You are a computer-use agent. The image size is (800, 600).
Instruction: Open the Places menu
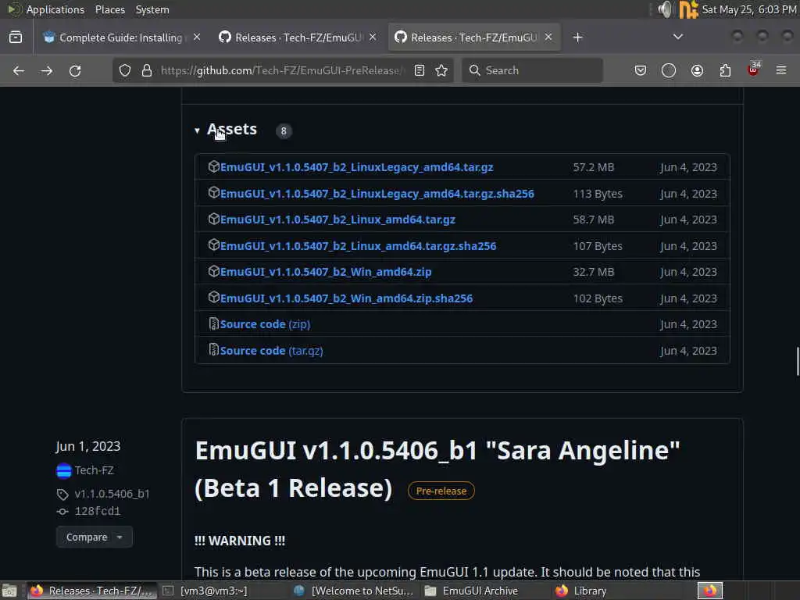pyautogui.click(x=110, y=9)
